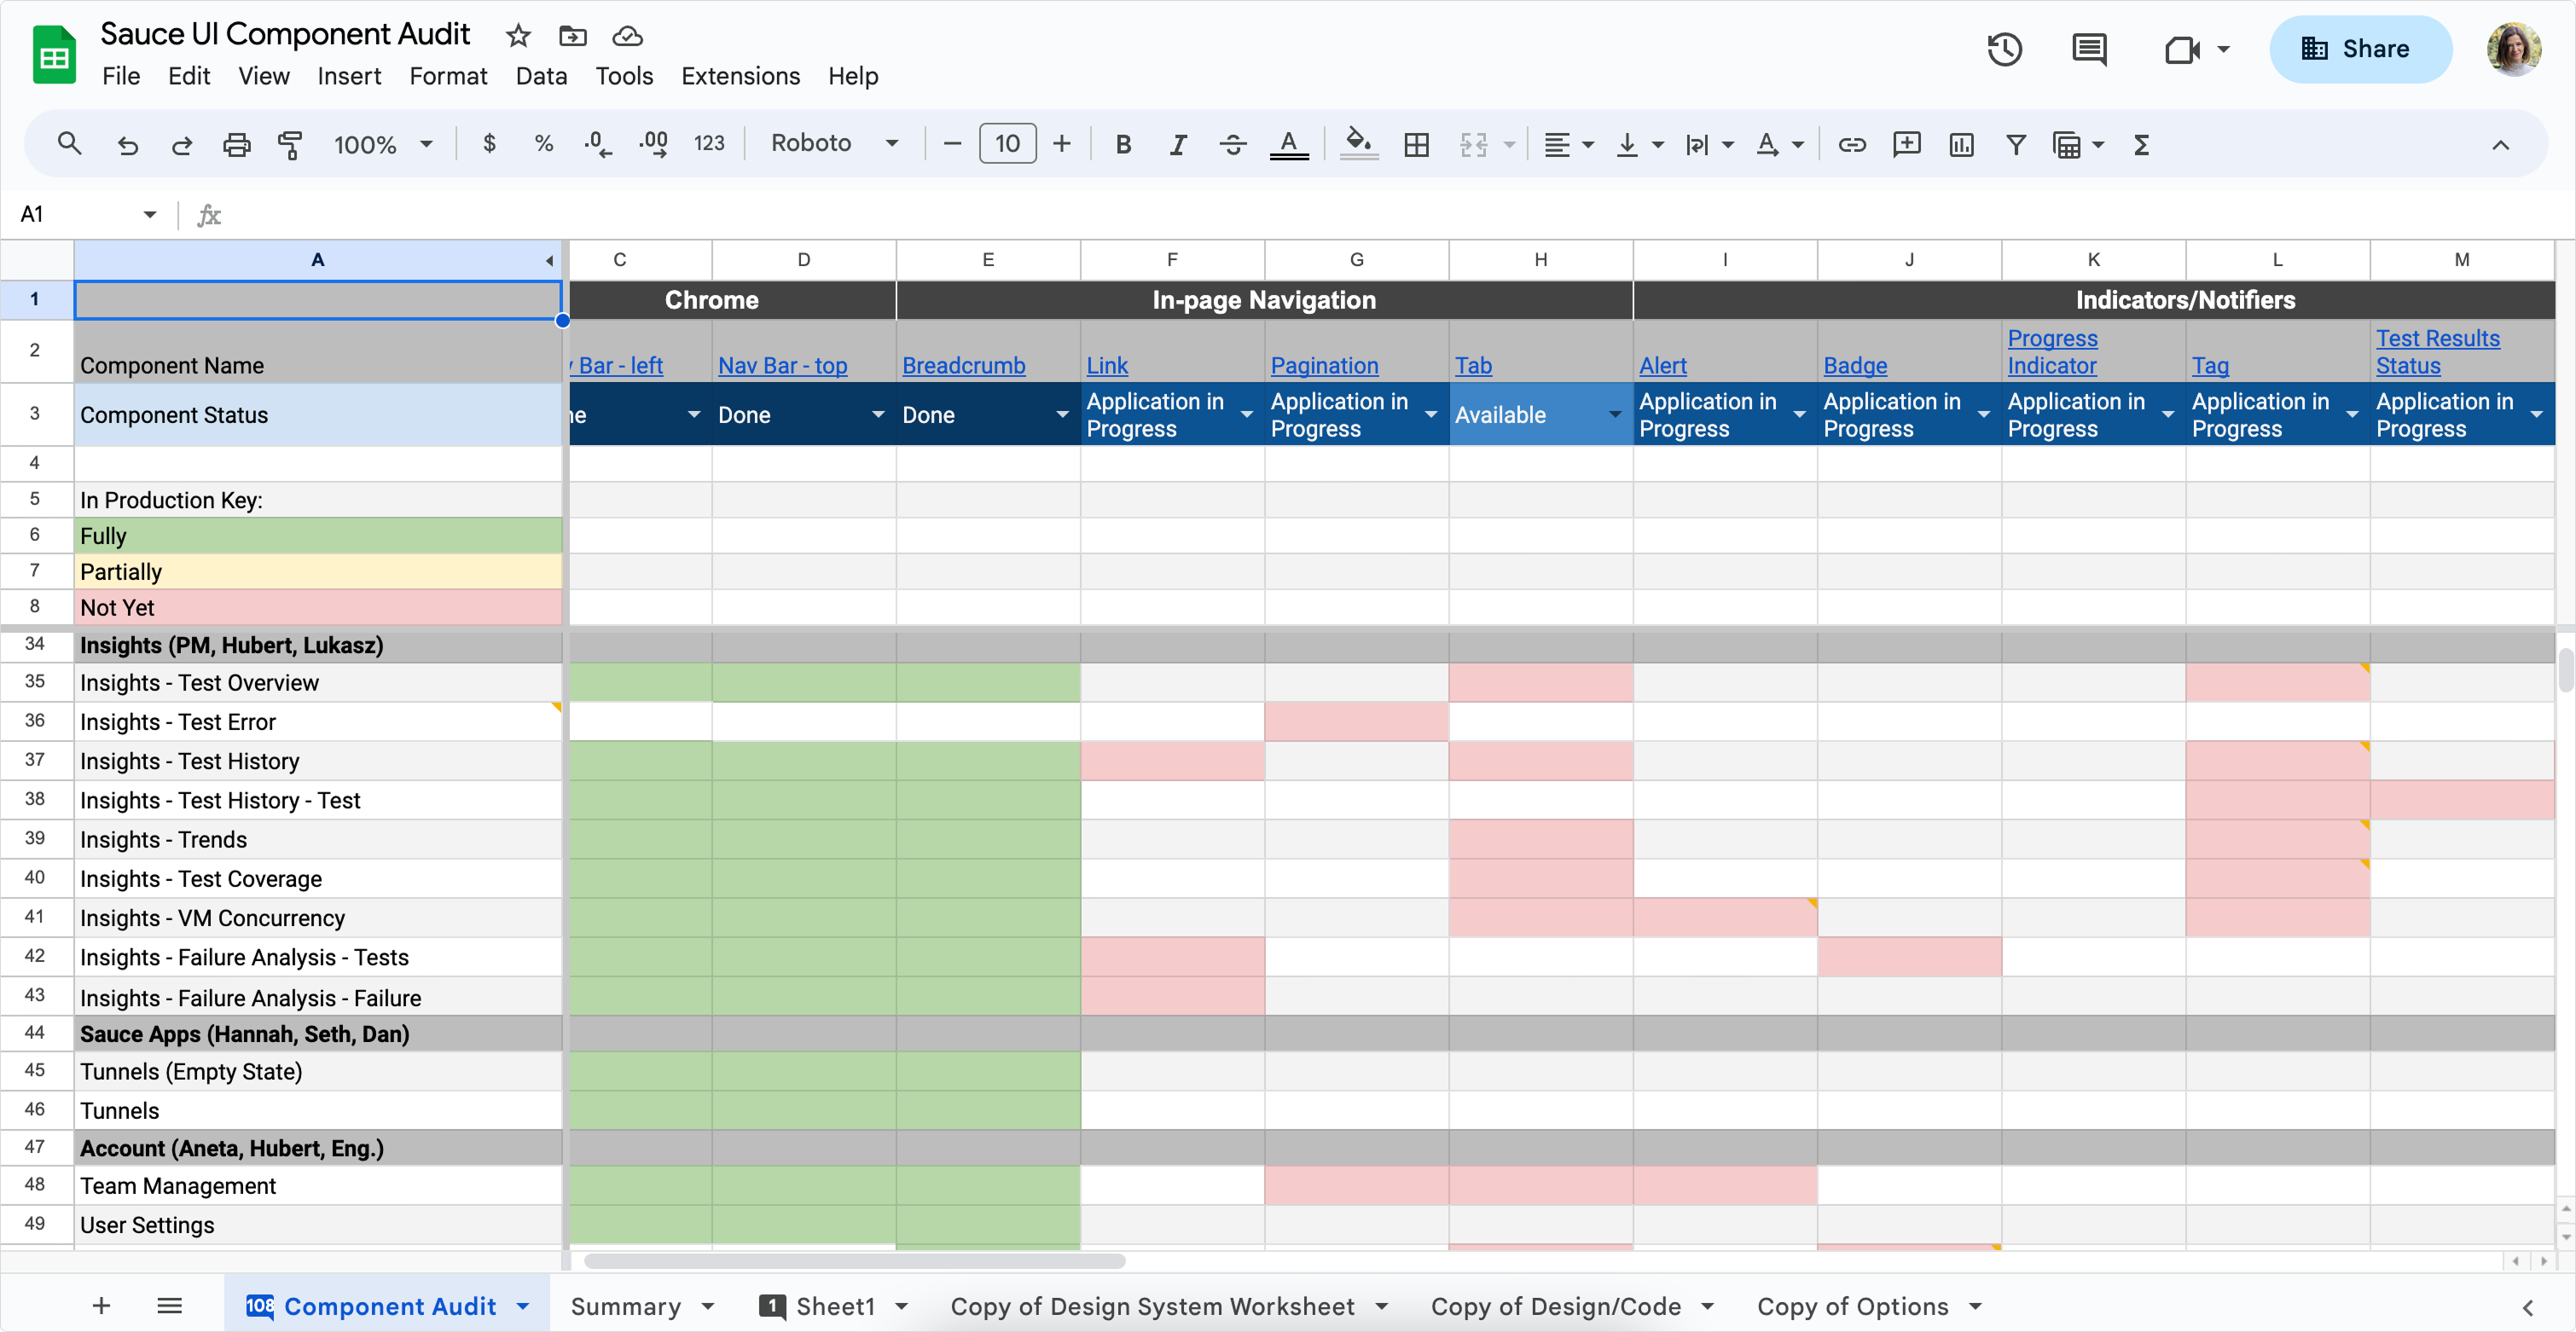
Task: Start a meeting via camera icon
Action: (x=2182, y=49)
